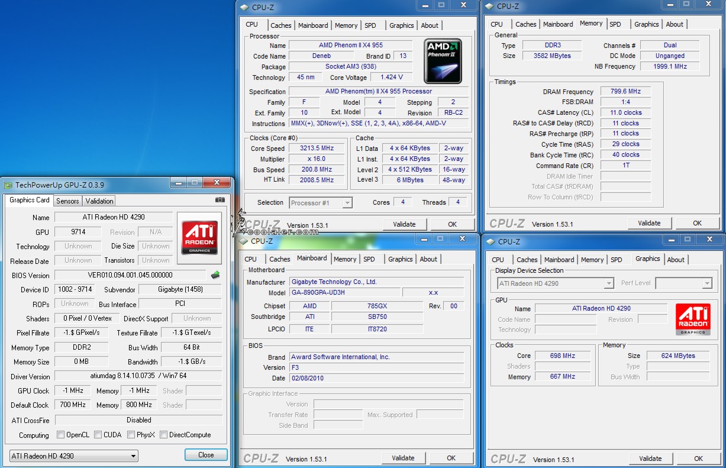The image size is (726, 468).
Task: Click OK in the CPU-Z processor window
Action: tap(453, 224)
